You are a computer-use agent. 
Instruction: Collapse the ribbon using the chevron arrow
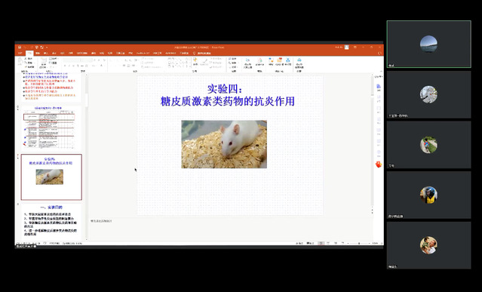point(381,71)
